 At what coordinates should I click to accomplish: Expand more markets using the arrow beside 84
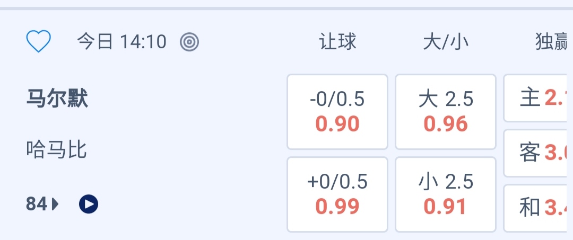coord(55,203)
